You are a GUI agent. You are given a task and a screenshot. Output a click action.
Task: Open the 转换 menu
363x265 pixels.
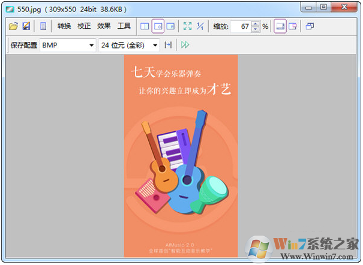[x=64, y=26]
